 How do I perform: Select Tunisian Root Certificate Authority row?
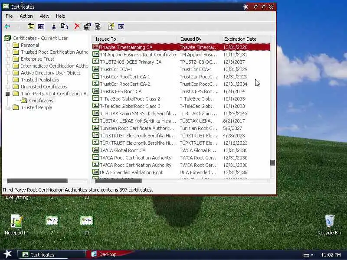coord(181,128)
